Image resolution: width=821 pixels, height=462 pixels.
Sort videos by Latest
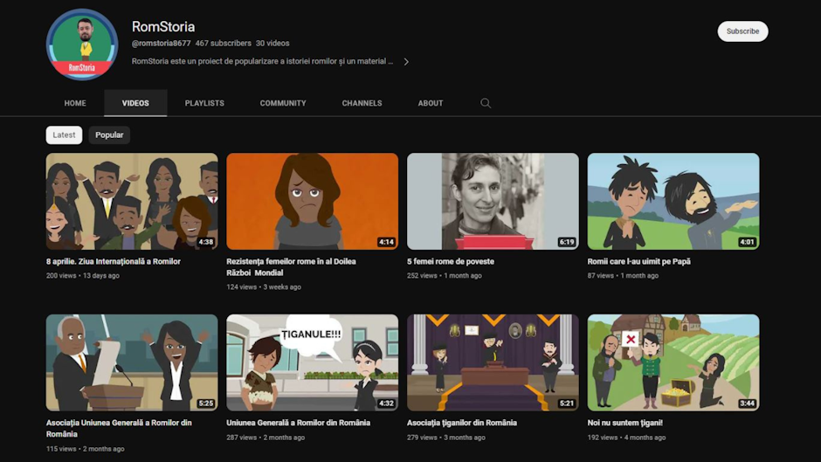(64, 135)
